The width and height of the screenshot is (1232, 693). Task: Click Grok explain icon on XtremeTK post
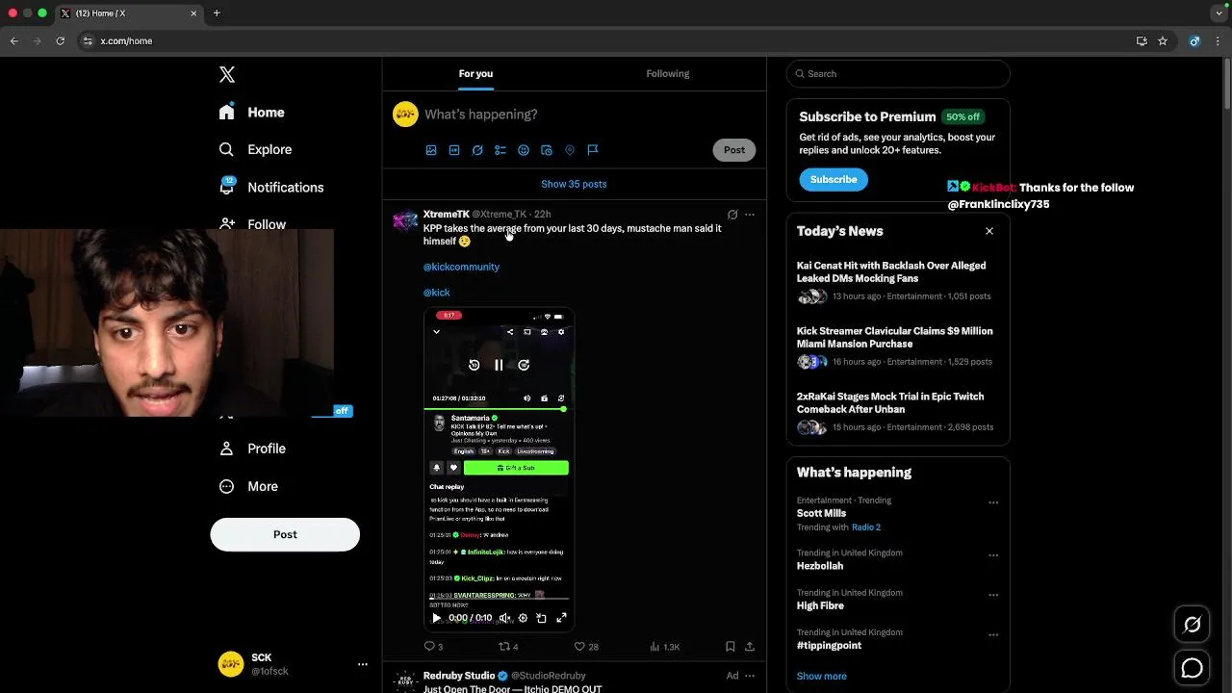click(x=732, y=215)
